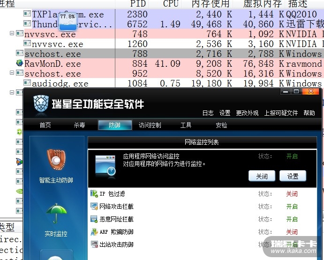This screenshot has height=260, width=324.
Task: Click 更改外观 link
Action: point(247,113)
